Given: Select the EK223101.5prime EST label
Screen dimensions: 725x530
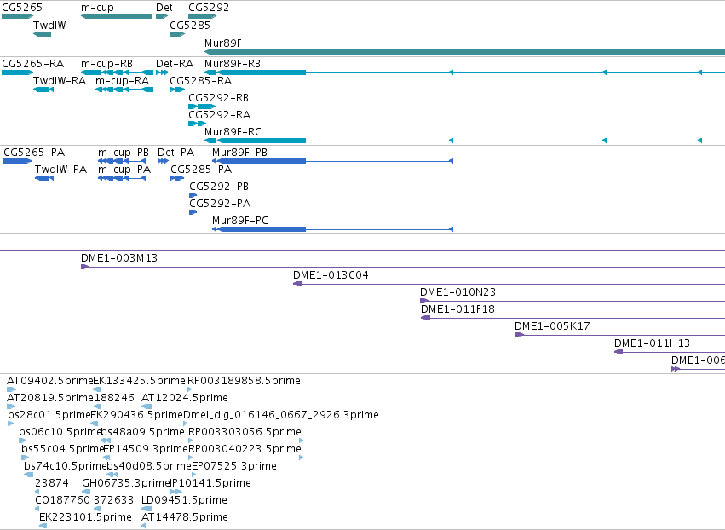Looking at the screenshot, I should tap(85, 518).
